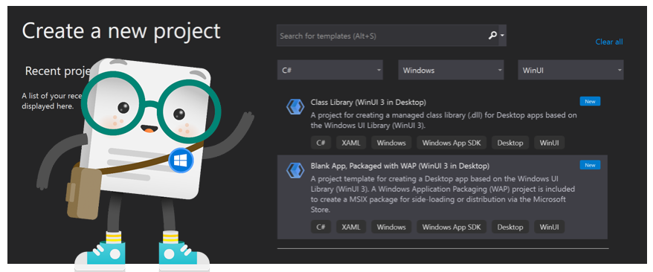
Task: Click the Blank App description paragraph
Action: click(443, 194)
